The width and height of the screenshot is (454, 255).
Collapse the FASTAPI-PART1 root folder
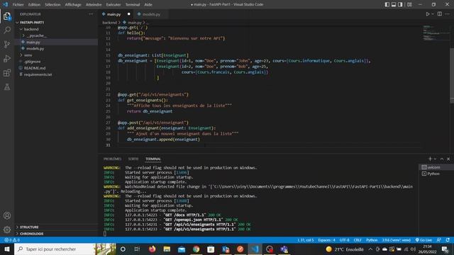(x=57, y=22)
